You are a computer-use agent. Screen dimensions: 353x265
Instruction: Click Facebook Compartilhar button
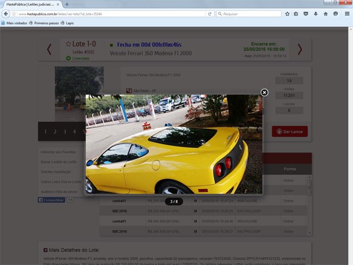coord(51,200)
